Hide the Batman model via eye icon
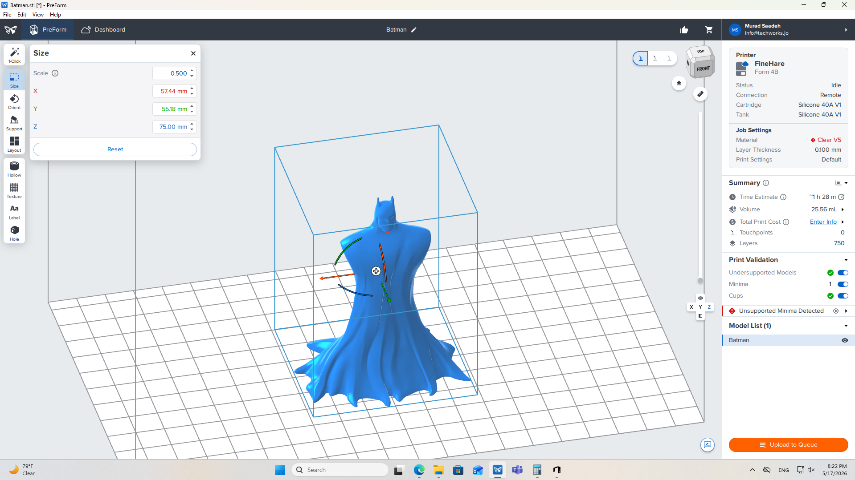 (x=845, y=340)
